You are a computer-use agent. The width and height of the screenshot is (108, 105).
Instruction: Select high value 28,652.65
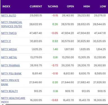pos(84,24)
